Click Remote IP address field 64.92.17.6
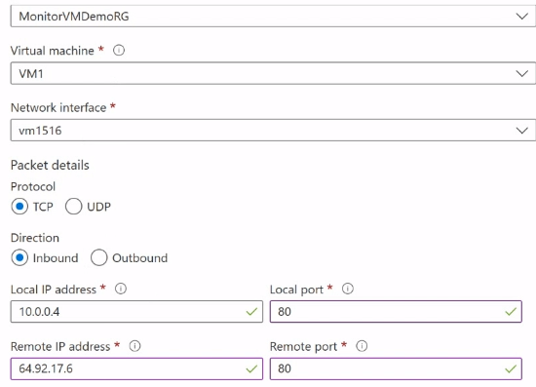The width and height of the screenshot is (536, 387). (136, 368)
